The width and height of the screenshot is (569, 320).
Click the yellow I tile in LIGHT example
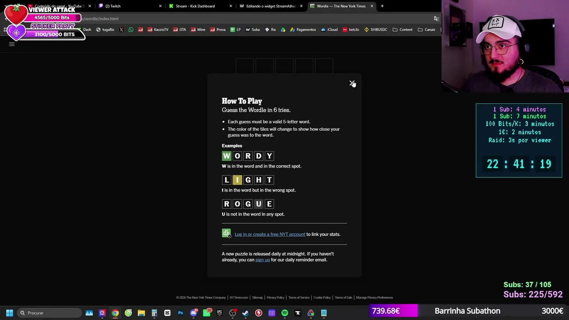pos(237,180)
